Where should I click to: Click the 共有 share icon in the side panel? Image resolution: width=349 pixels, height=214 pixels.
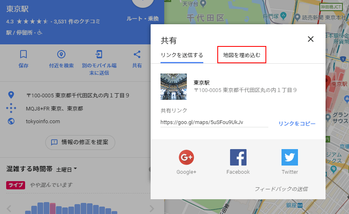tap(137, 54)
